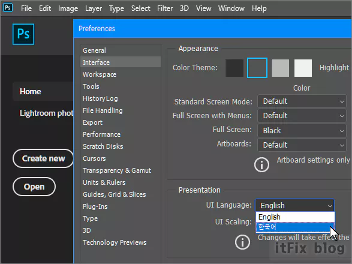Select Export preferences category
Viewport: 352px width, 264px height.
(121, 122)
